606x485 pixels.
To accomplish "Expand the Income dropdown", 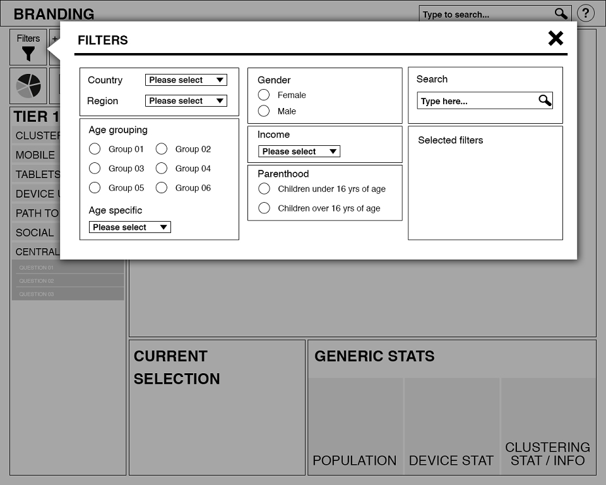I will click(x=299, y=151).
